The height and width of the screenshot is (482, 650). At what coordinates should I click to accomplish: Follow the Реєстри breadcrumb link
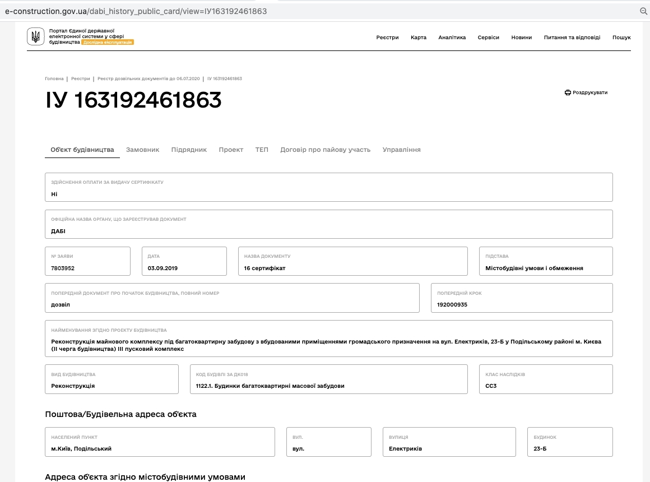[81, 78]
